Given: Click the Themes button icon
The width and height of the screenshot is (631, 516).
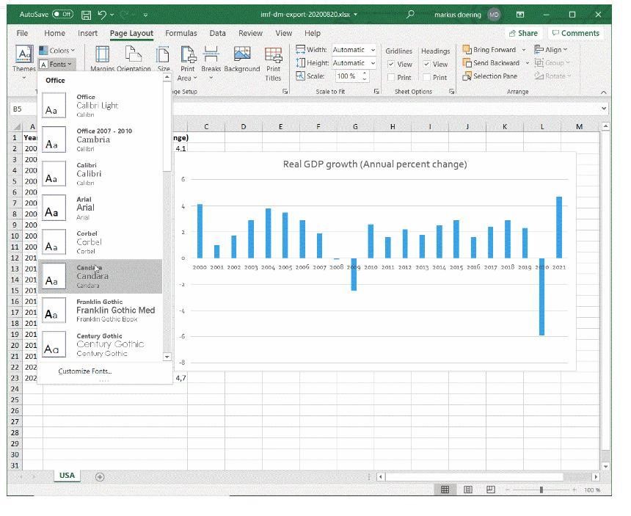Looking at the screenshot, I should tap(24, 55).
